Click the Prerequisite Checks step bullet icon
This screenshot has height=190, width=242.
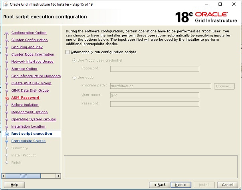tap(7, 141)
